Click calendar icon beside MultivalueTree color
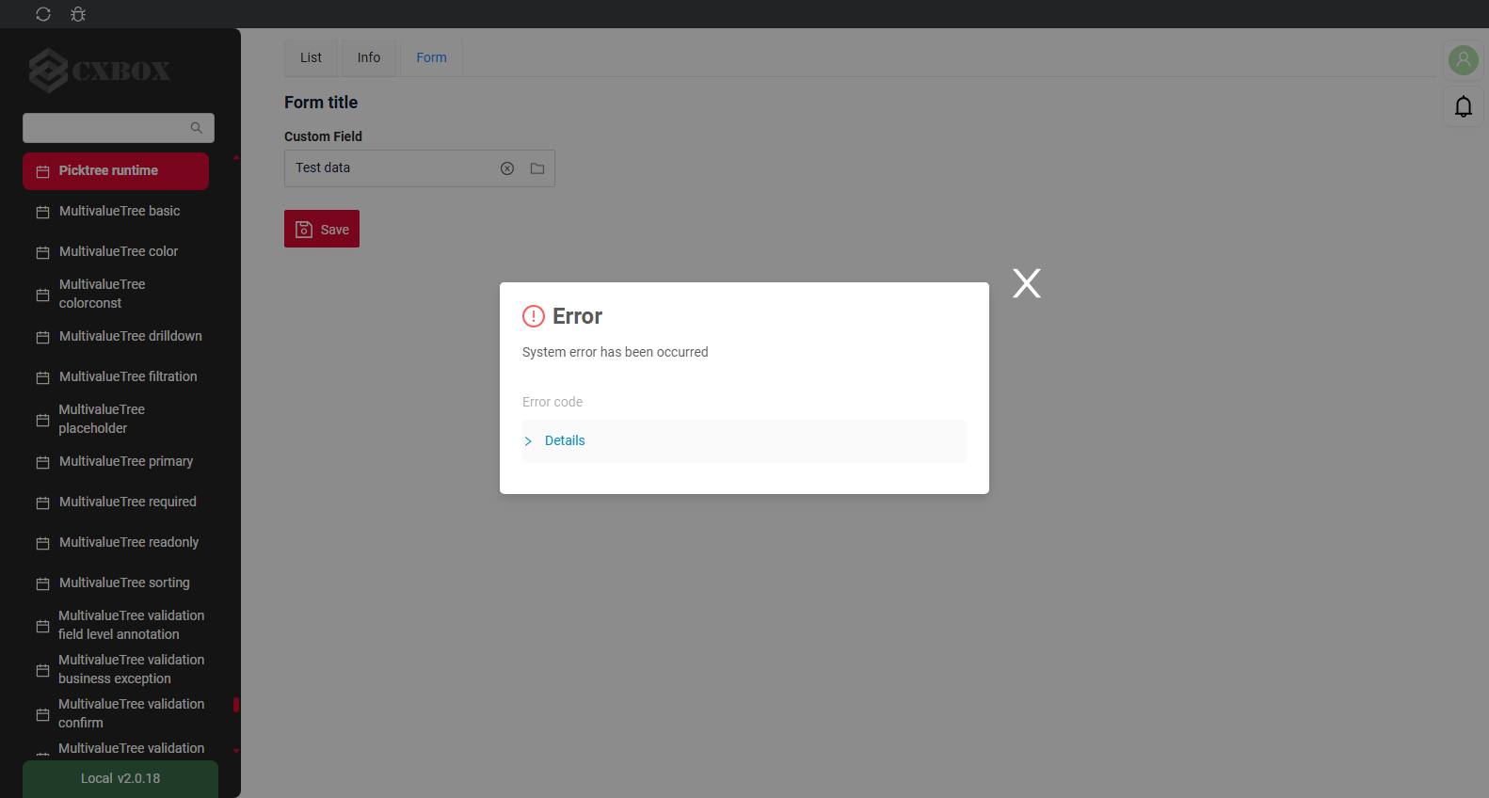This screenshot has height=798, width=1489. [x=42, y=252]
